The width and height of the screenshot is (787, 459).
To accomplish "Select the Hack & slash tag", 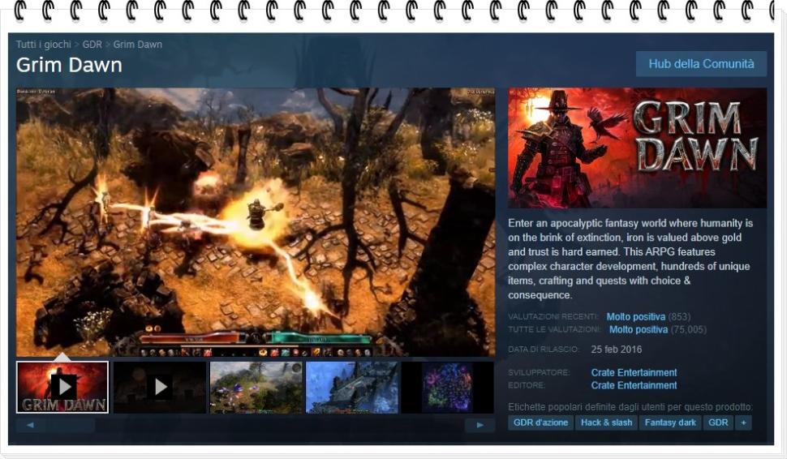I will coord(606,423).
